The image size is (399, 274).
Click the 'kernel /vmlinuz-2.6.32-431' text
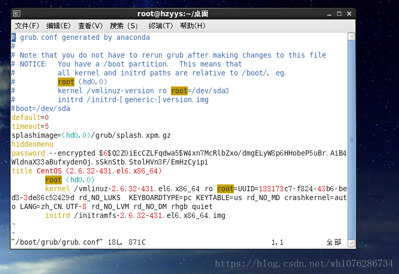[99, 189]
